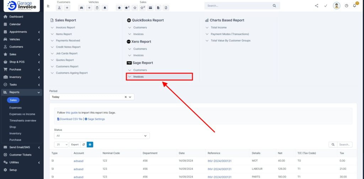The image size is (364, 179).
Task: Open Customers in the sidebar
Action: click(x=16, y=47)
